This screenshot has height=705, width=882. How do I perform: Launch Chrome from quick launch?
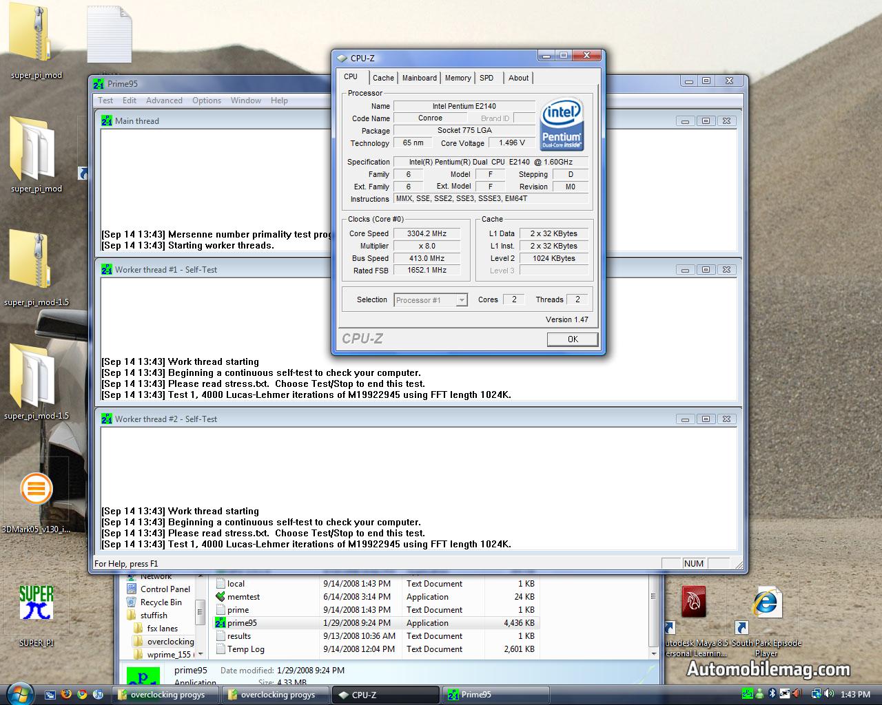82,695
